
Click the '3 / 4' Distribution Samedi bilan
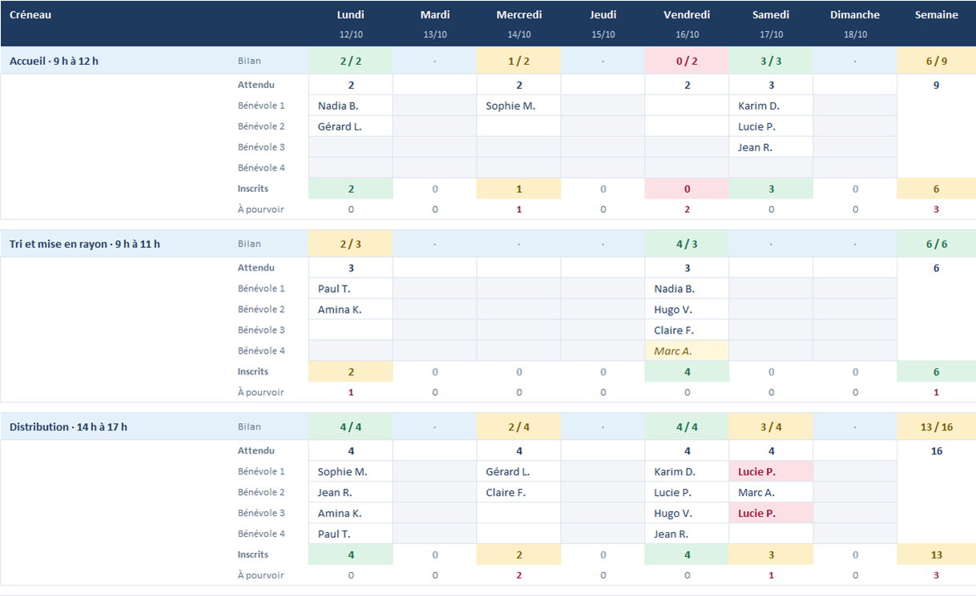coord(771,427)
